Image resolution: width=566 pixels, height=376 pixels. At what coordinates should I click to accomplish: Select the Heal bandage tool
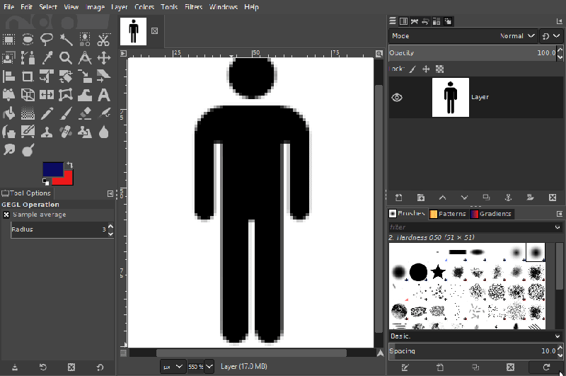[x=66, y=132]
